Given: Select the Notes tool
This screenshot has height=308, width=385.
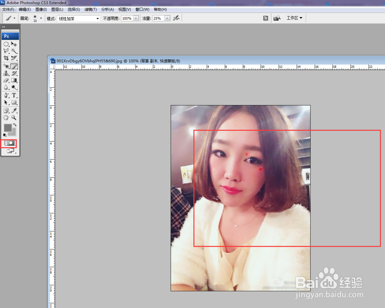Looking at the screenshot, I should (x=6, y=110).
